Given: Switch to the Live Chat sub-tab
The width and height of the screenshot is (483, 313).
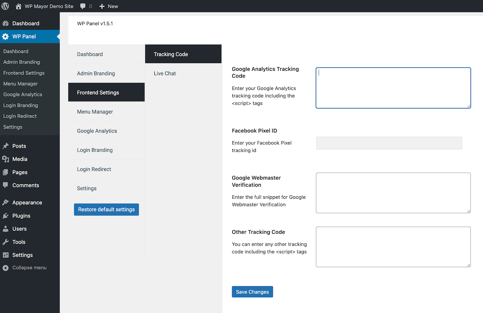Looking at the screenshot, I should pyautogui.click(x=183, y=73).
